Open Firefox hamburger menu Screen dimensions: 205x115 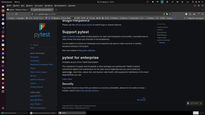(x=202, y=14)
